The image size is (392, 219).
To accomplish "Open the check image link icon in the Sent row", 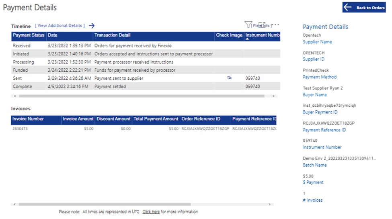I will [x=229, y=78].
